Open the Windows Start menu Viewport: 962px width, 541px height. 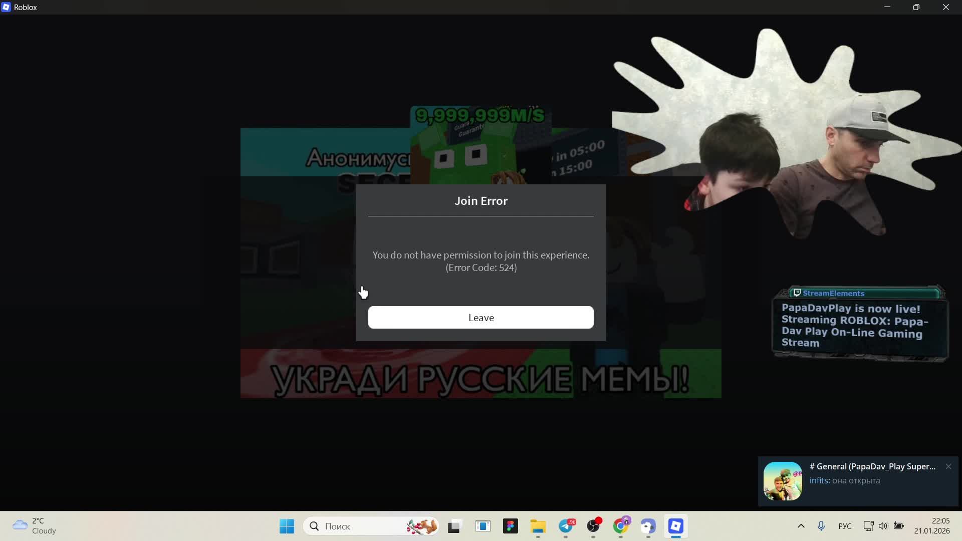click(x=287, y=526)
